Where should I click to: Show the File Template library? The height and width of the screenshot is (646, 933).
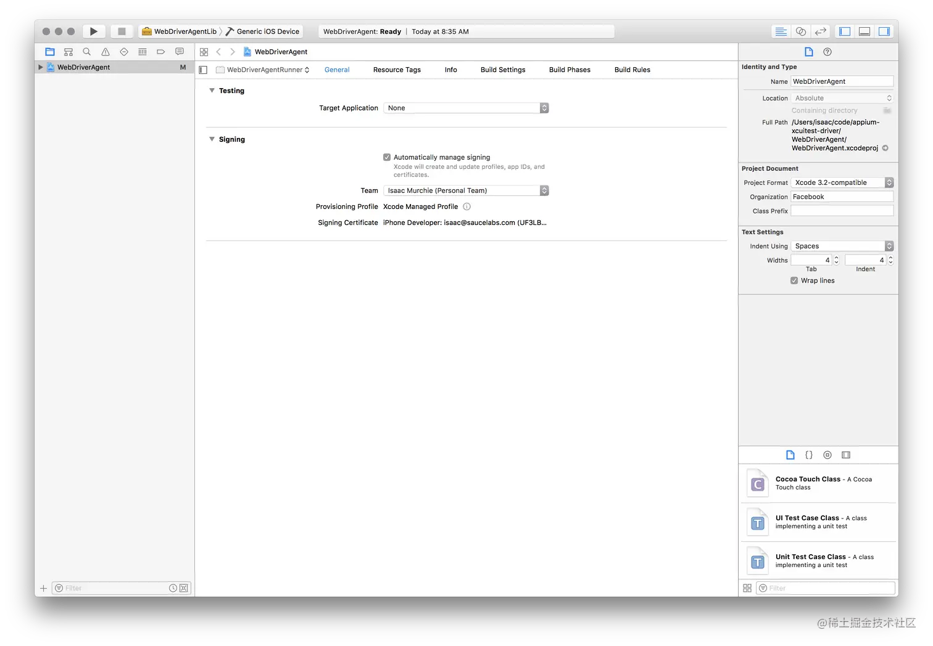790,455
